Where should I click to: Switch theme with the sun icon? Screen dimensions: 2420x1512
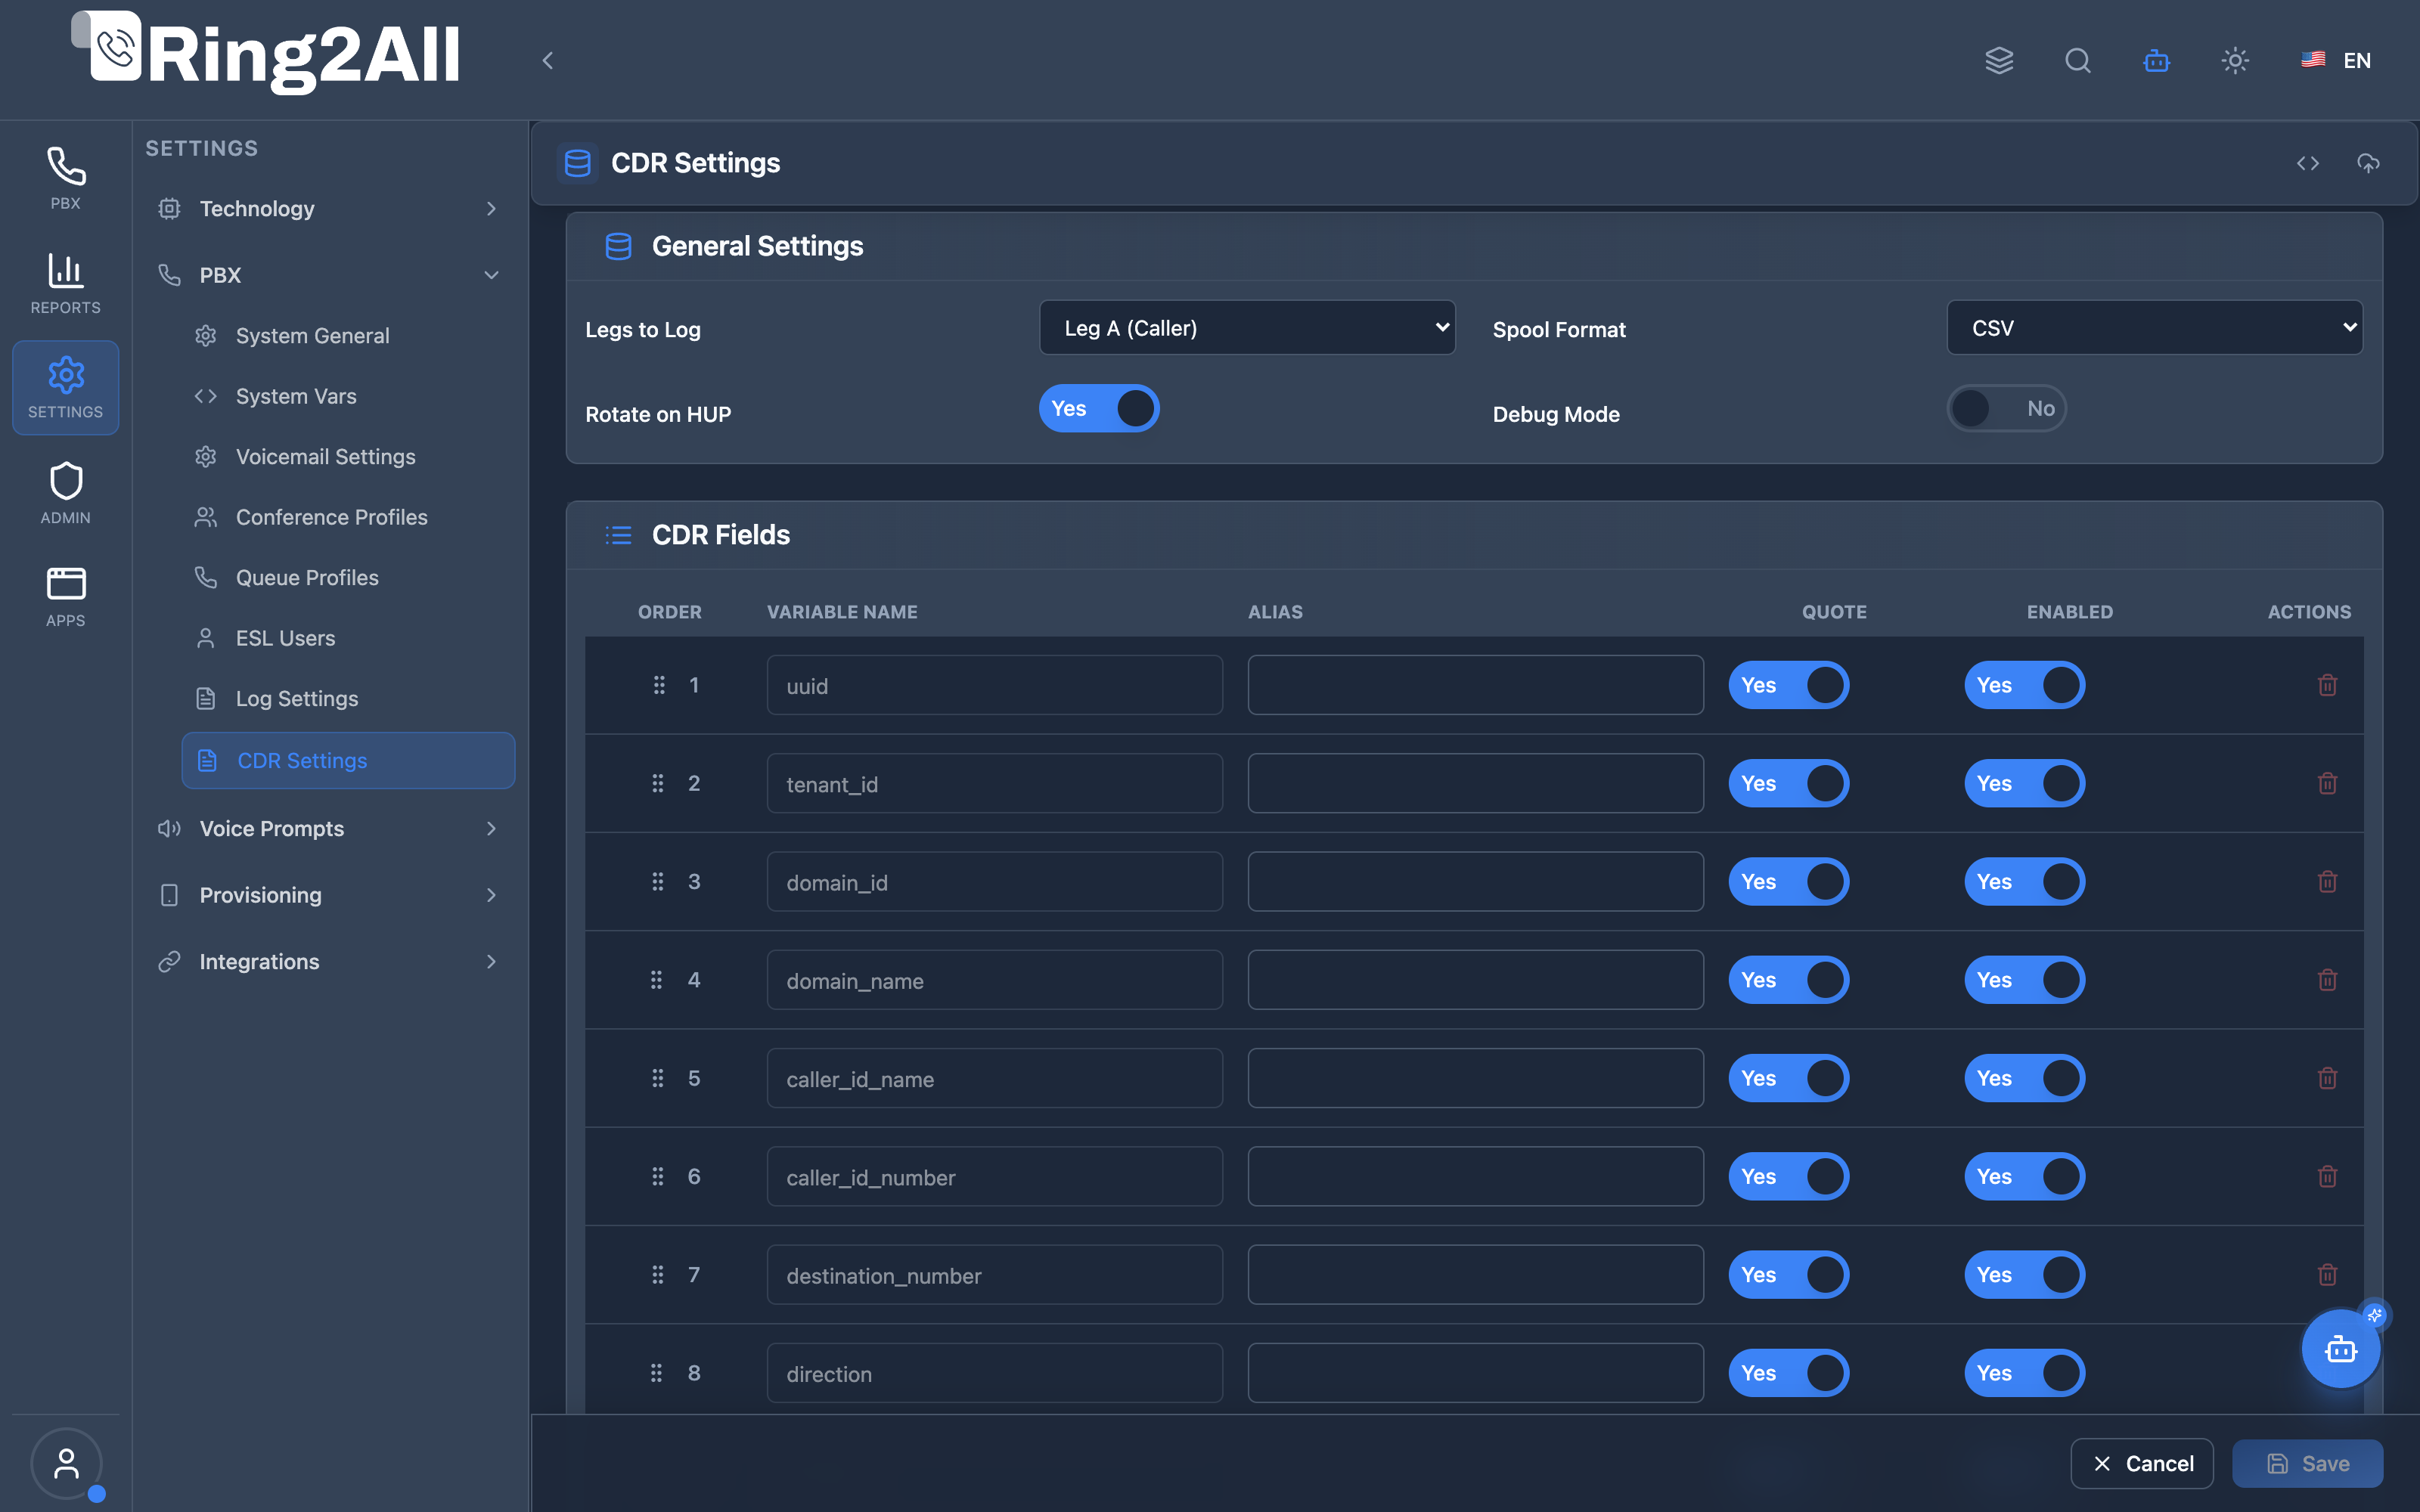(x=2235, y=61)
